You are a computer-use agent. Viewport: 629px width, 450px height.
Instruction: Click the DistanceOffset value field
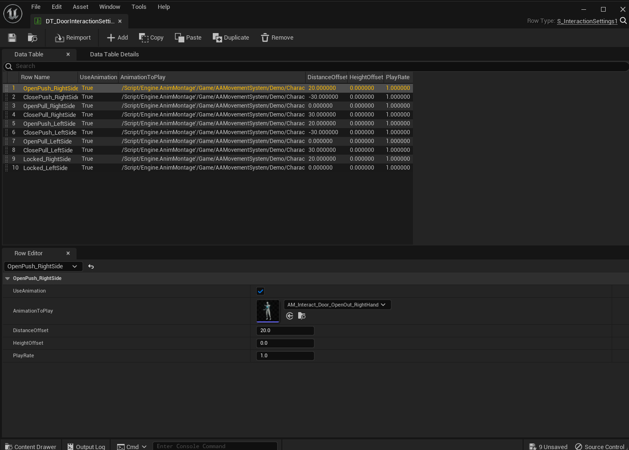pos(285,331)
